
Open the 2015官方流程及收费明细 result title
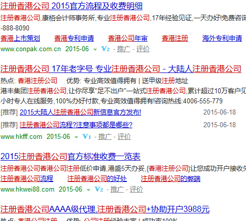coord(72,6)
